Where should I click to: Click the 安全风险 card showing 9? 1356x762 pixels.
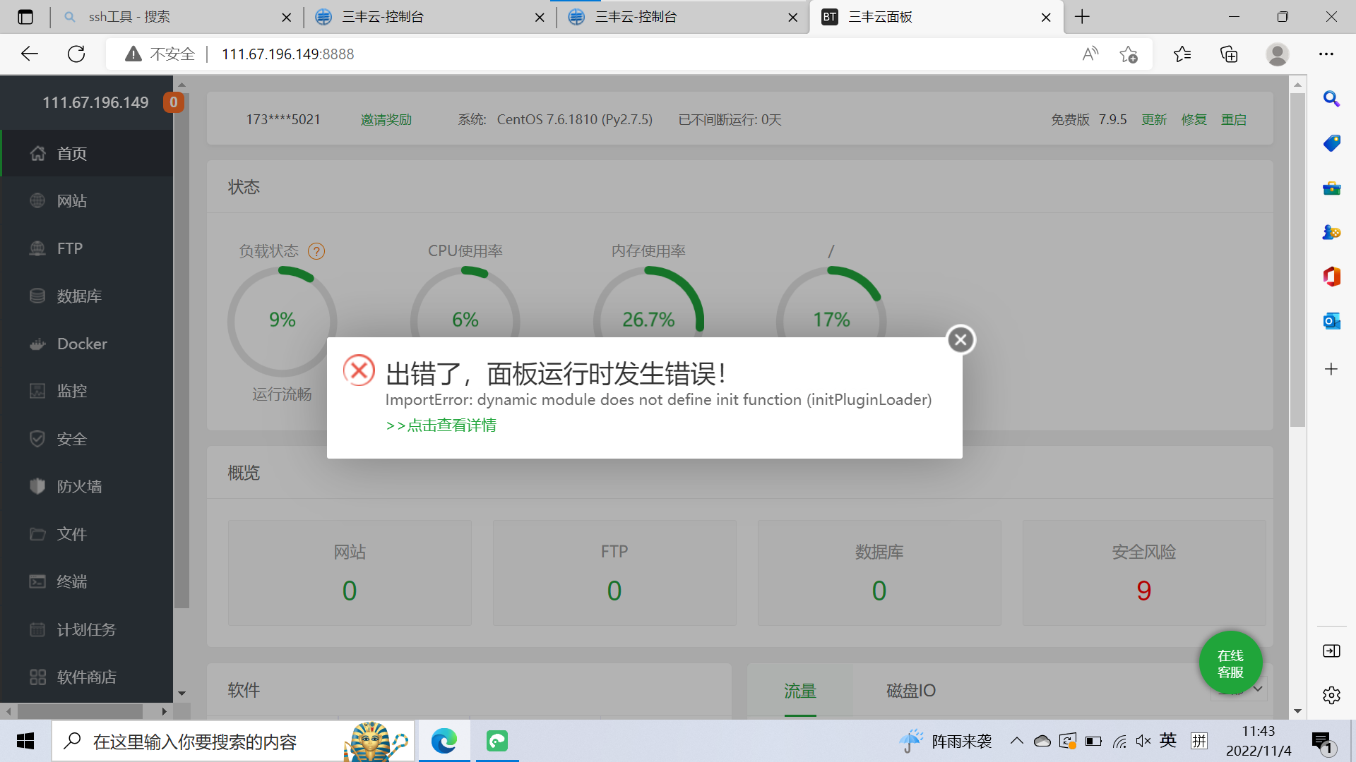pyautogui.click(x=1144, y=573)
